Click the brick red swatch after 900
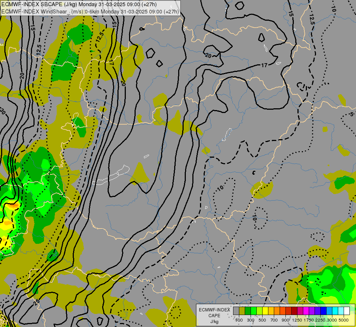The image size is (356, 327). [289, 311]
